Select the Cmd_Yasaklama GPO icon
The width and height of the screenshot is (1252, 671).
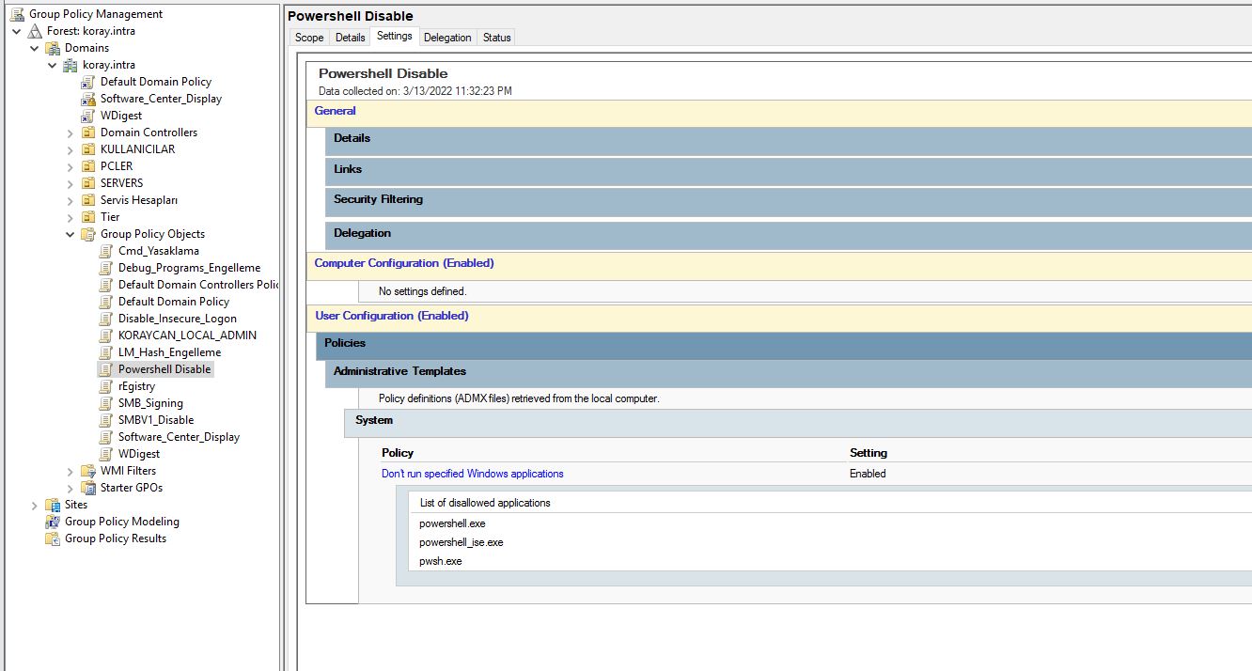pyautogui.click(x=105, y=251)
